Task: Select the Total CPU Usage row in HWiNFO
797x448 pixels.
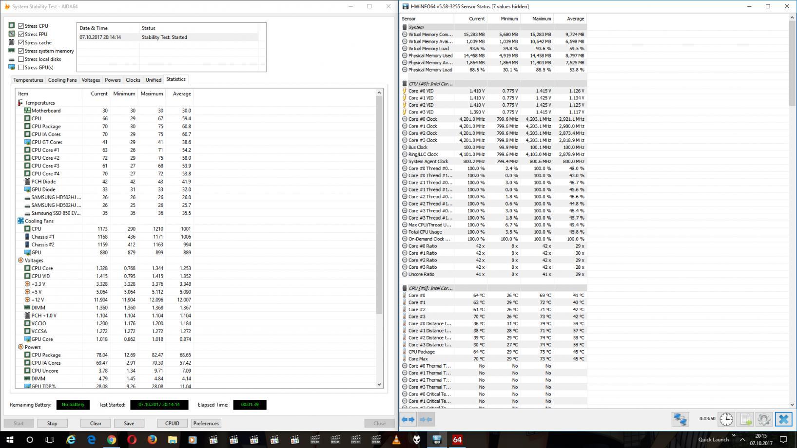Action: click(x=493, y=232)
